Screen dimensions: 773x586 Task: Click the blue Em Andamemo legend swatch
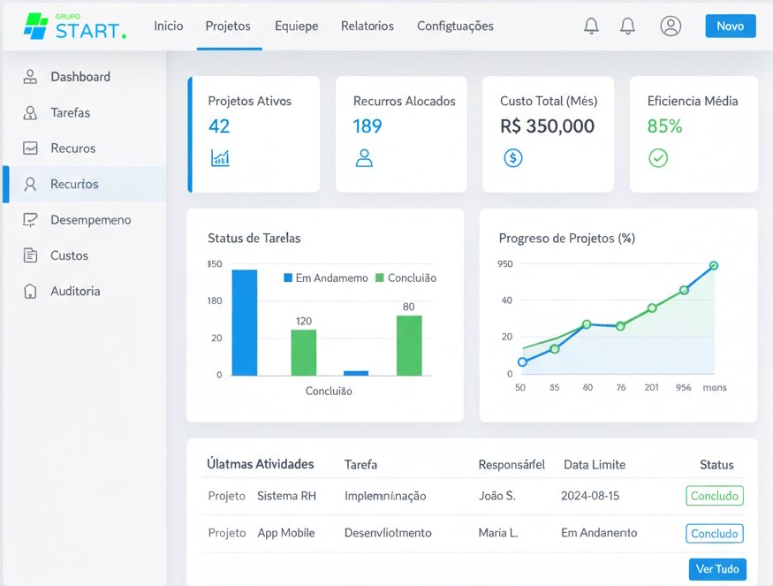288,278
